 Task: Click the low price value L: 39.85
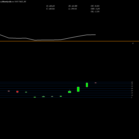[x=73, y=9]
